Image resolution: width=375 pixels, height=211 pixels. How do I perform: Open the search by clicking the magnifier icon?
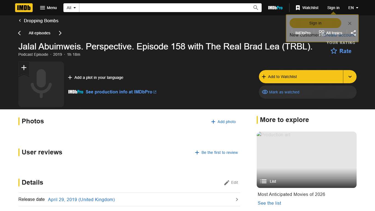[255, 7]
